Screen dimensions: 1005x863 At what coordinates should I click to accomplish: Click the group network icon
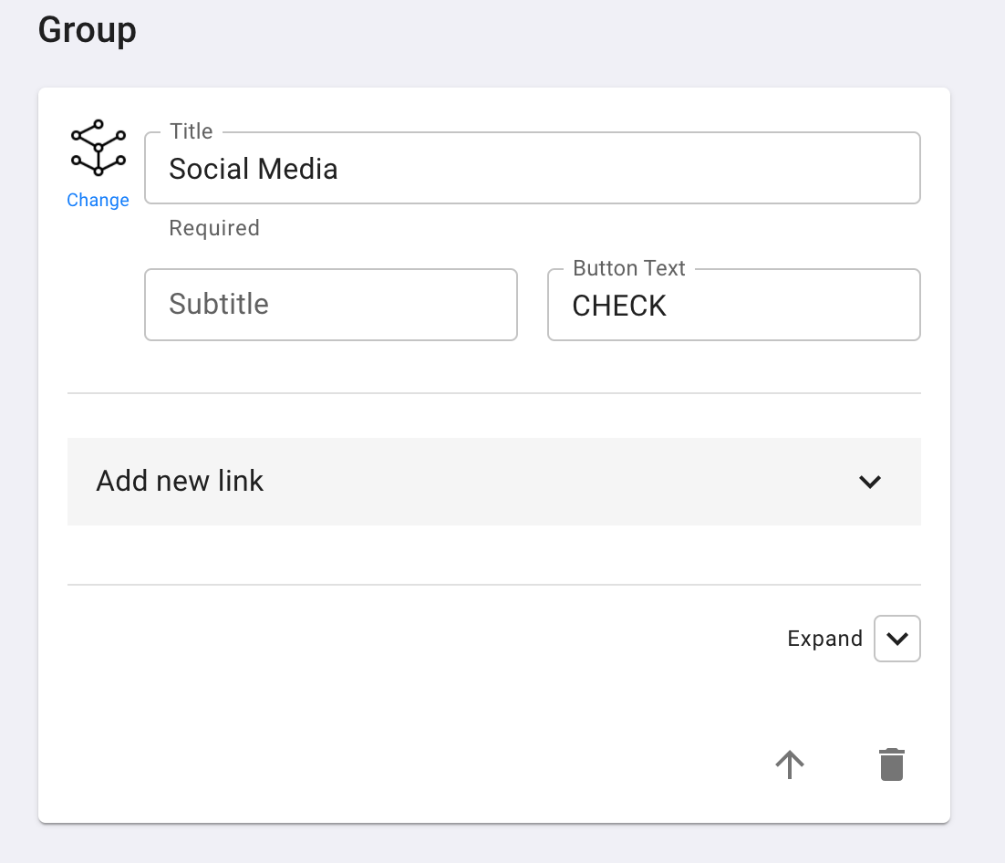coord(98,148)
